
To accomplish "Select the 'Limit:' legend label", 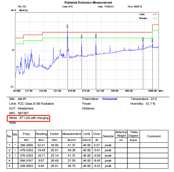I will [142, 14].
